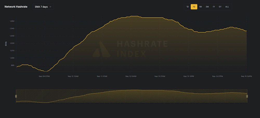Click the Sep 09 01PM axis label
260x118 pixels.
coord(44,76)
